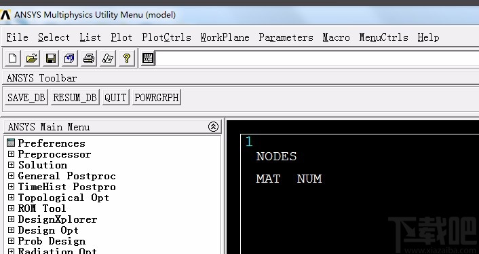
Task: Click the Open ANSYS File folder icon
Action: 31,58
